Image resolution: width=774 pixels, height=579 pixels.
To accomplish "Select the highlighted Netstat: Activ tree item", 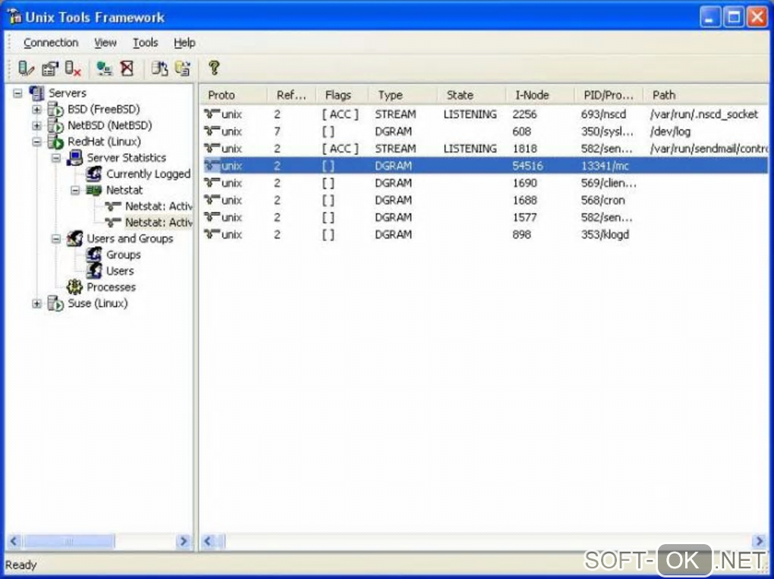I will pos(158,222).
